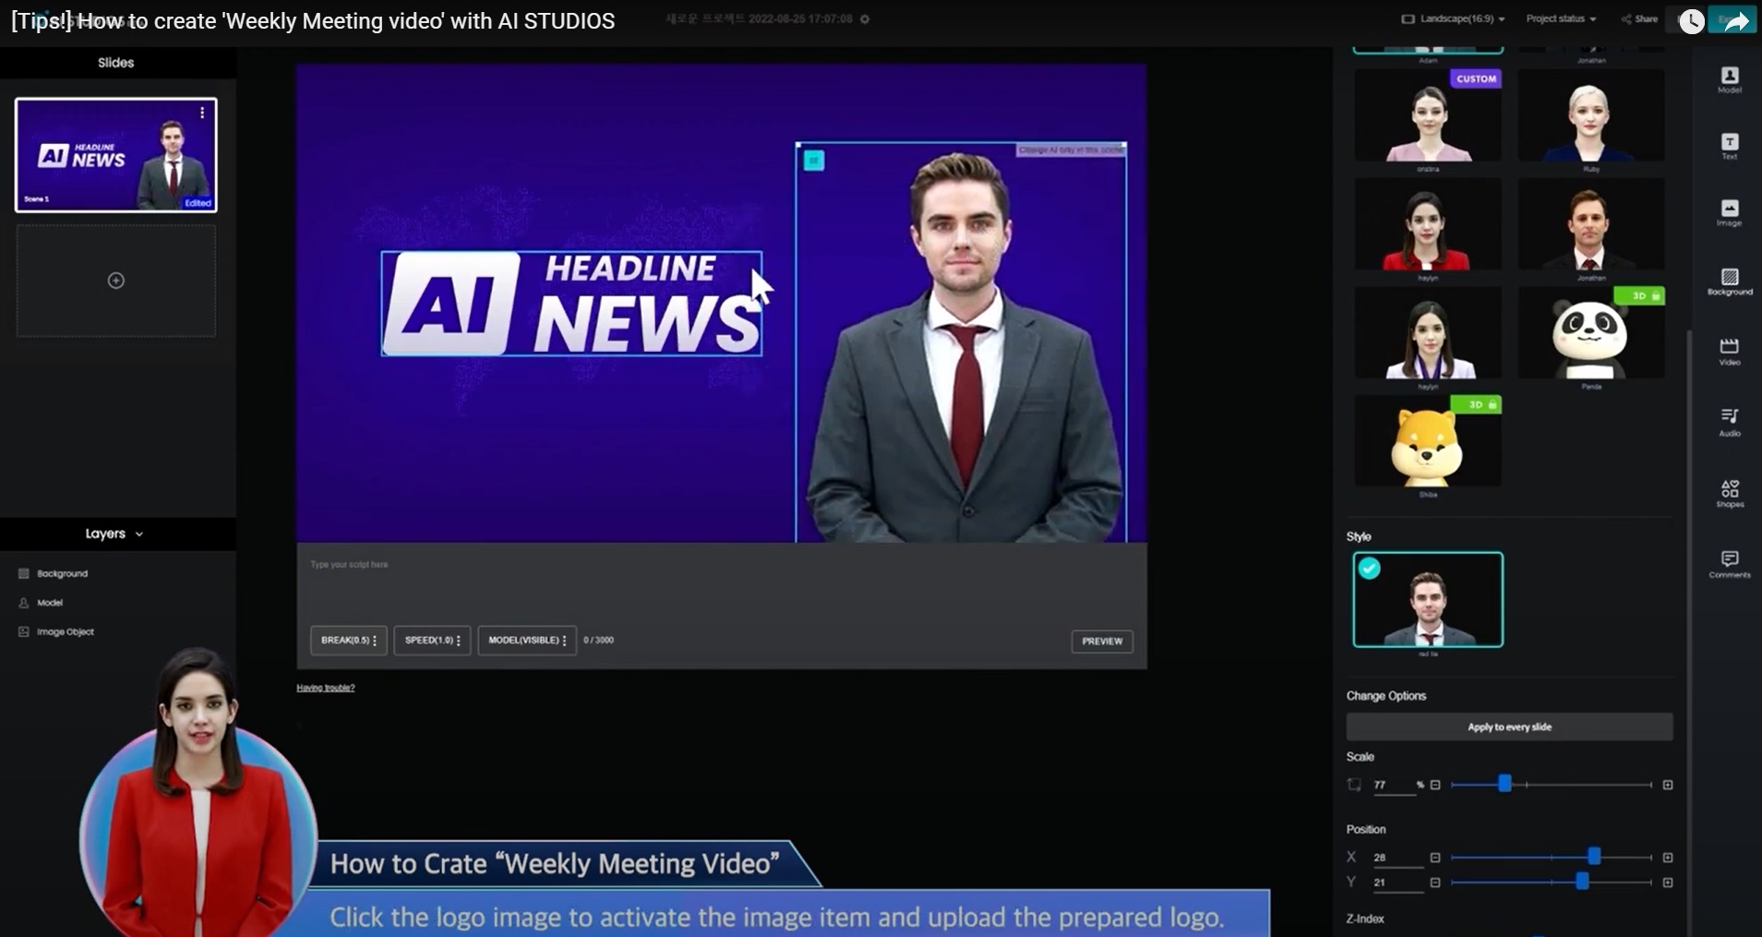Open the Video tool in sidebar
The height and width of the screenshot is (937, 1762).
[1729, 352]
